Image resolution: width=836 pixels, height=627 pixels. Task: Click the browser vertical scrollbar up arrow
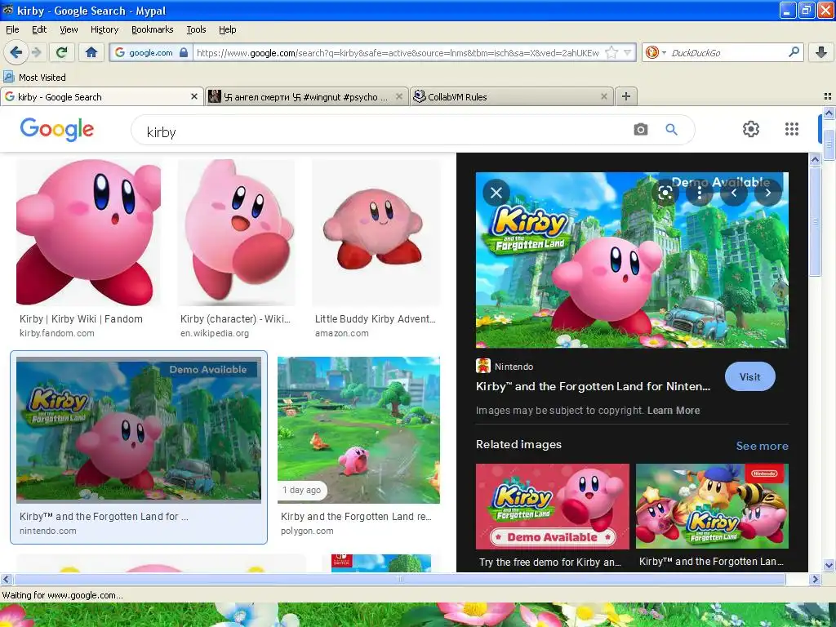(829, 113)
